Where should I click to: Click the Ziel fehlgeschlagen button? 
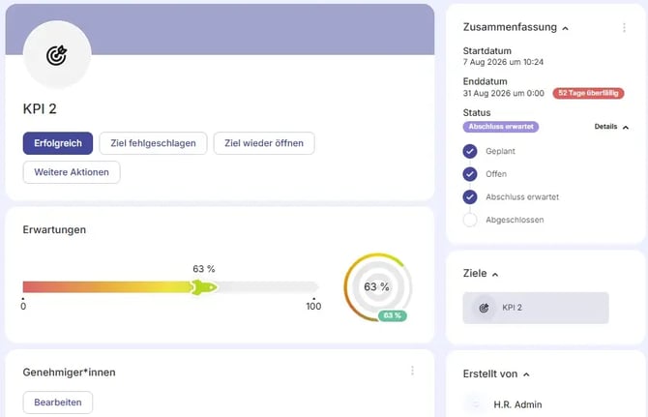point(154,143)
